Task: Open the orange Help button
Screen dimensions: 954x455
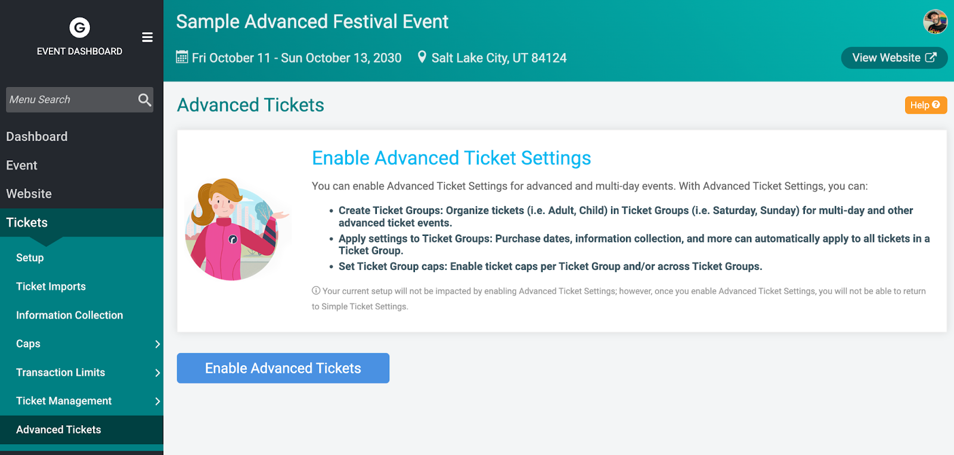Action: pos(925,105)
